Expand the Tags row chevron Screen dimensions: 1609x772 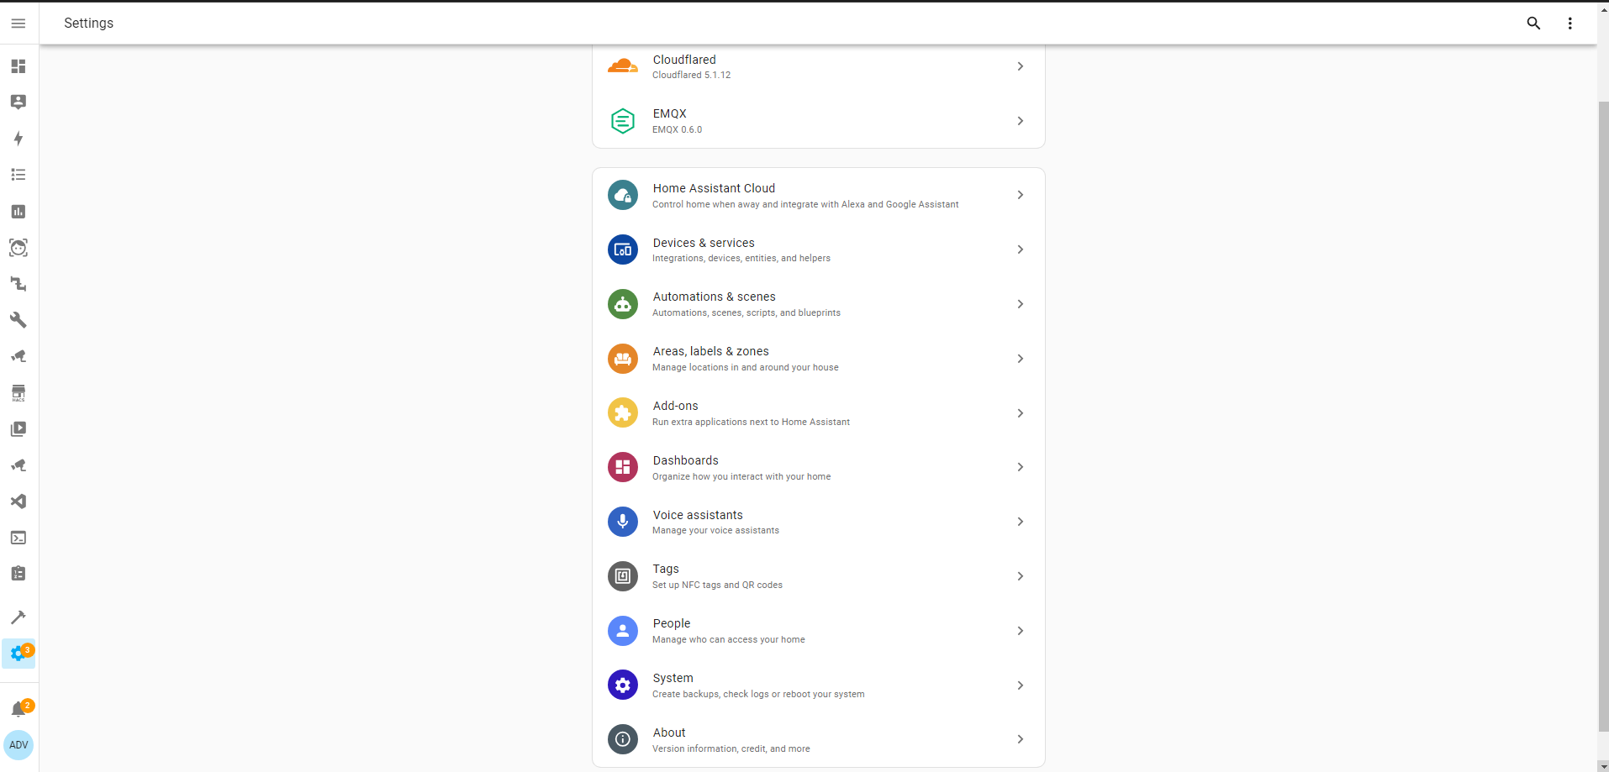click(x=1020, y=576)
